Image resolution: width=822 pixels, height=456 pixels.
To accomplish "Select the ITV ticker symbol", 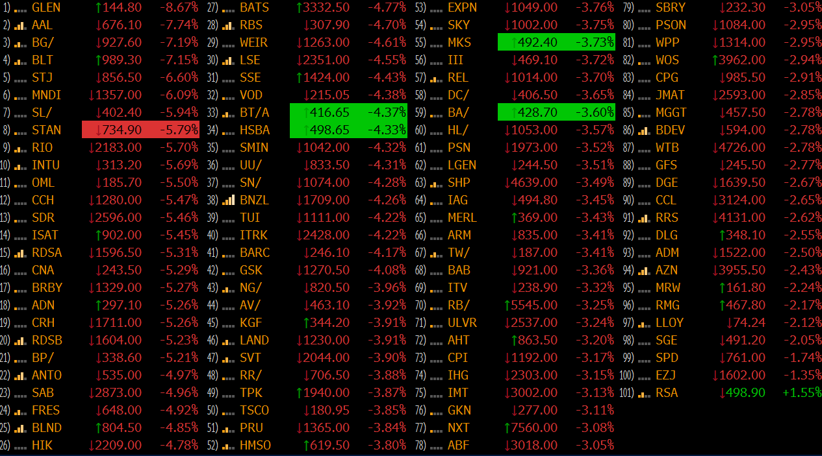I will (459, 287).
